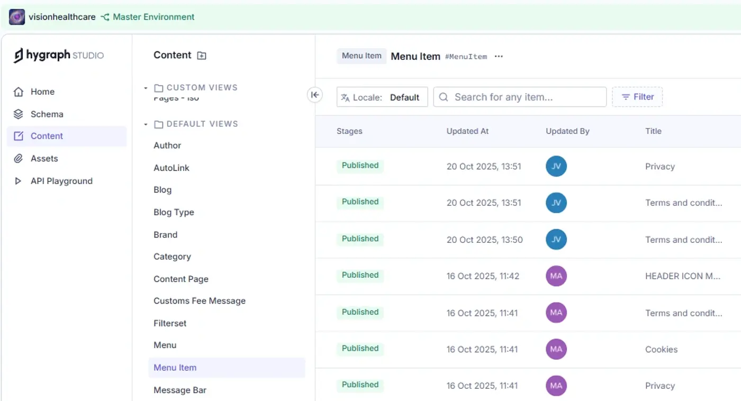The height and width of the screenshot is (401, 741).
Task: Click the 16 Oct 2025, 11:42 date cell
Action: tap(483, 276)
